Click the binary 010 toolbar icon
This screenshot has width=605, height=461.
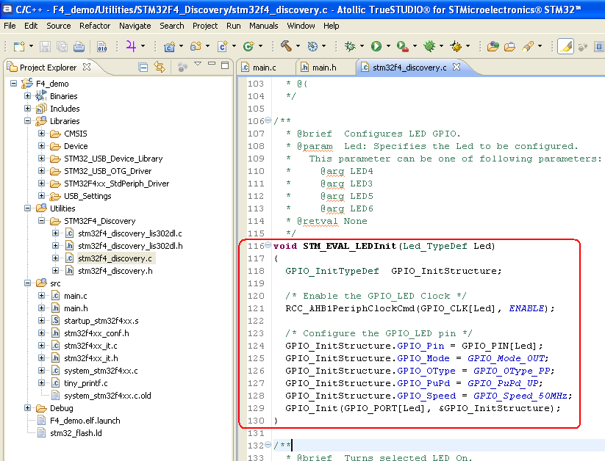(x=102, y=47)
